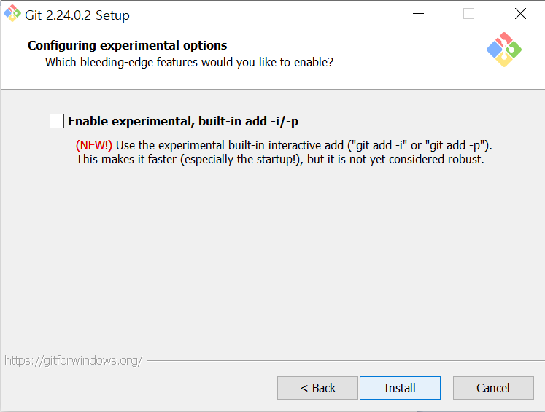Click the 'Which bleeding-edge features' subtitle text

tap(189, 62)
